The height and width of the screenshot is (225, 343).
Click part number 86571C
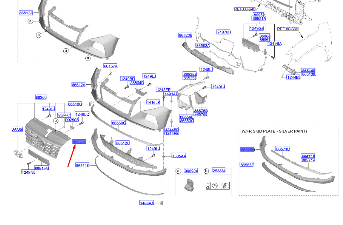point(282,149)
